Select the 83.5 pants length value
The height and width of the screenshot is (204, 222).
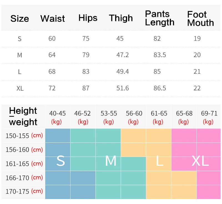tap(160, 55)
